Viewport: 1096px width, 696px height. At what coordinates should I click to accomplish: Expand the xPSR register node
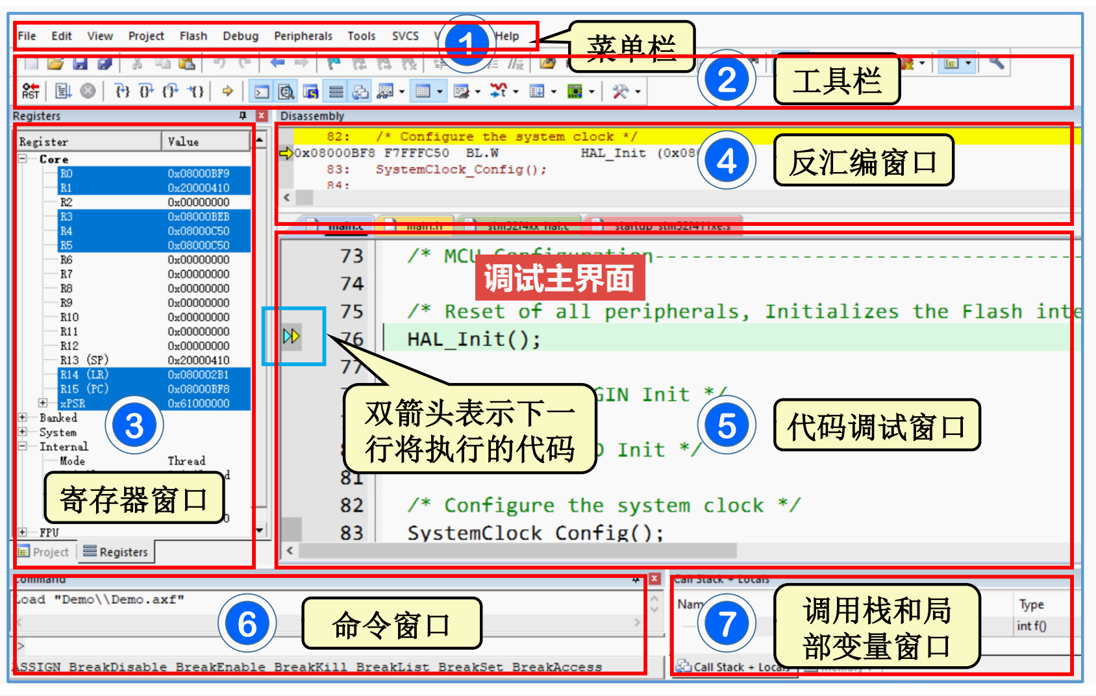(x=43, y=403)
